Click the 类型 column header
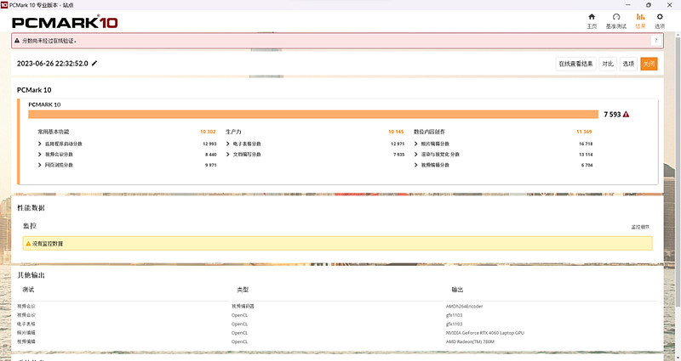This screenshot has height=361, width=681. pos(243,290)
